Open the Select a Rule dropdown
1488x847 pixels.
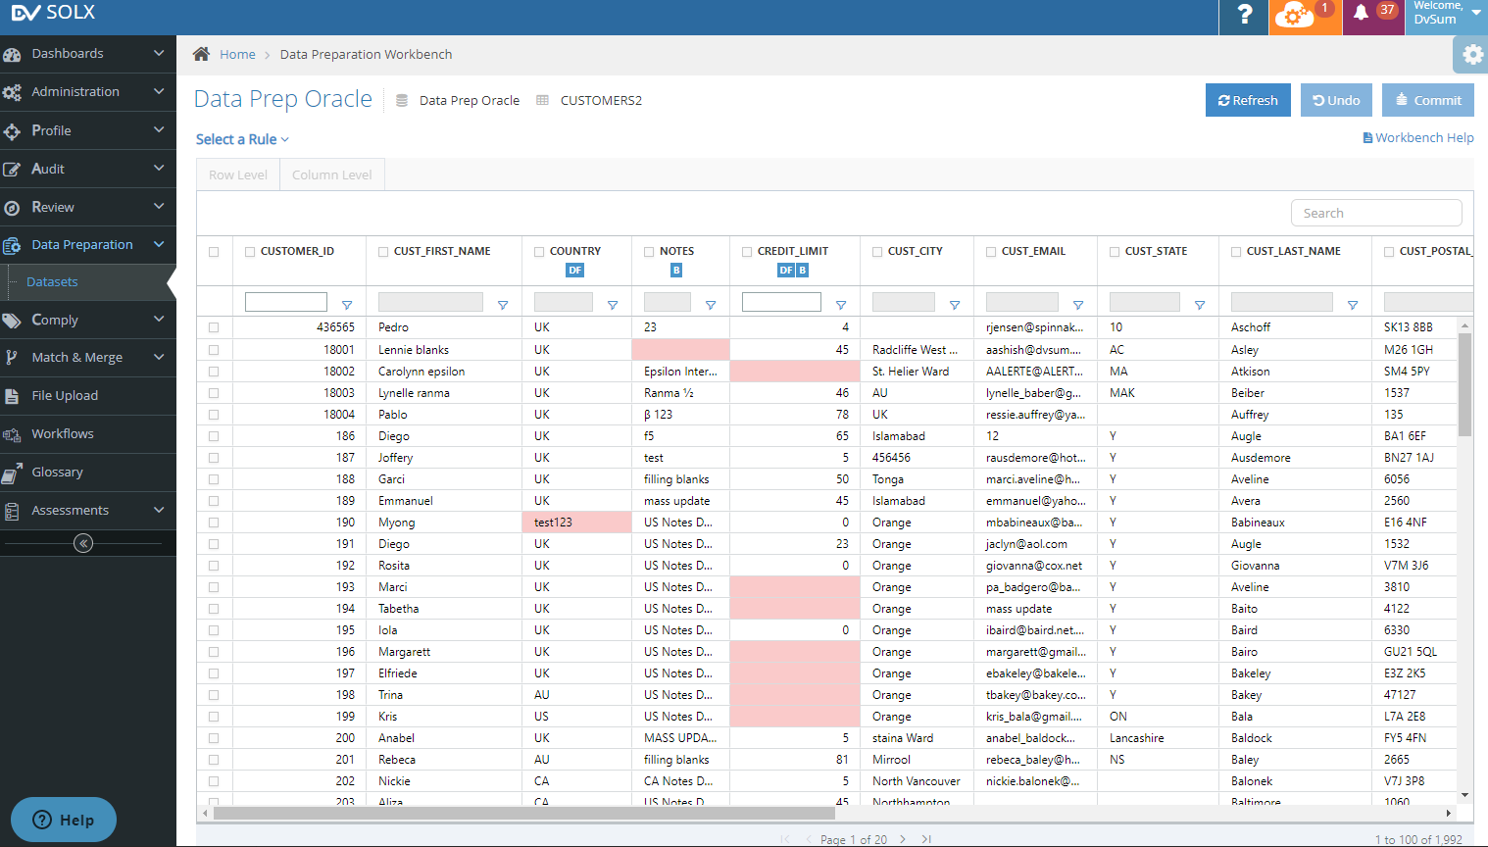click(x=241, y=139)
